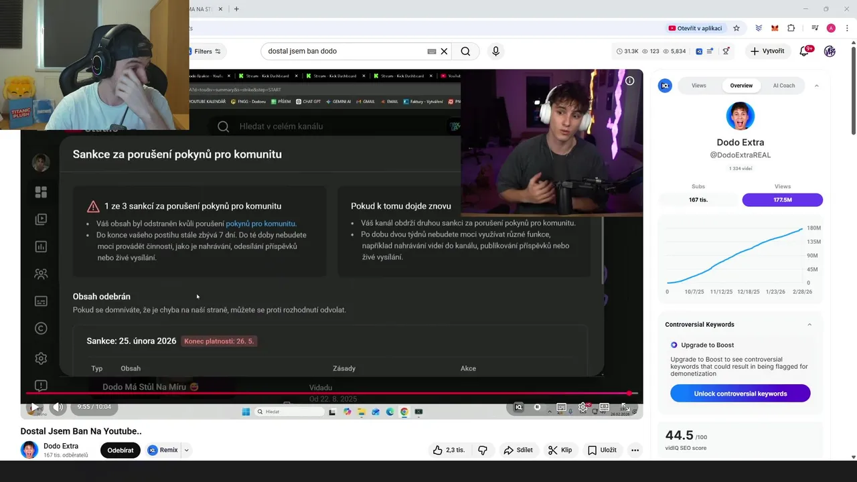Click Otevřít v aplikaci
Viewport: 857px width, 482px height.
pyautogui.click(x=695, y=28)
